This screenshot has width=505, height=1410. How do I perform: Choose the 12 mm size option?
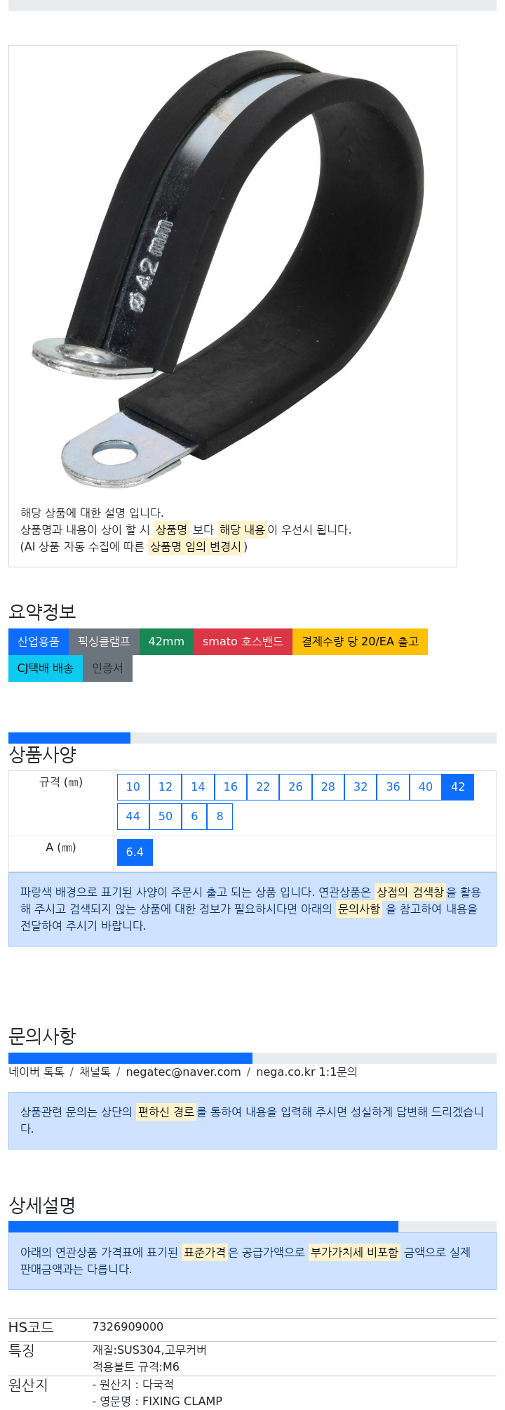(x=166, y=786)
